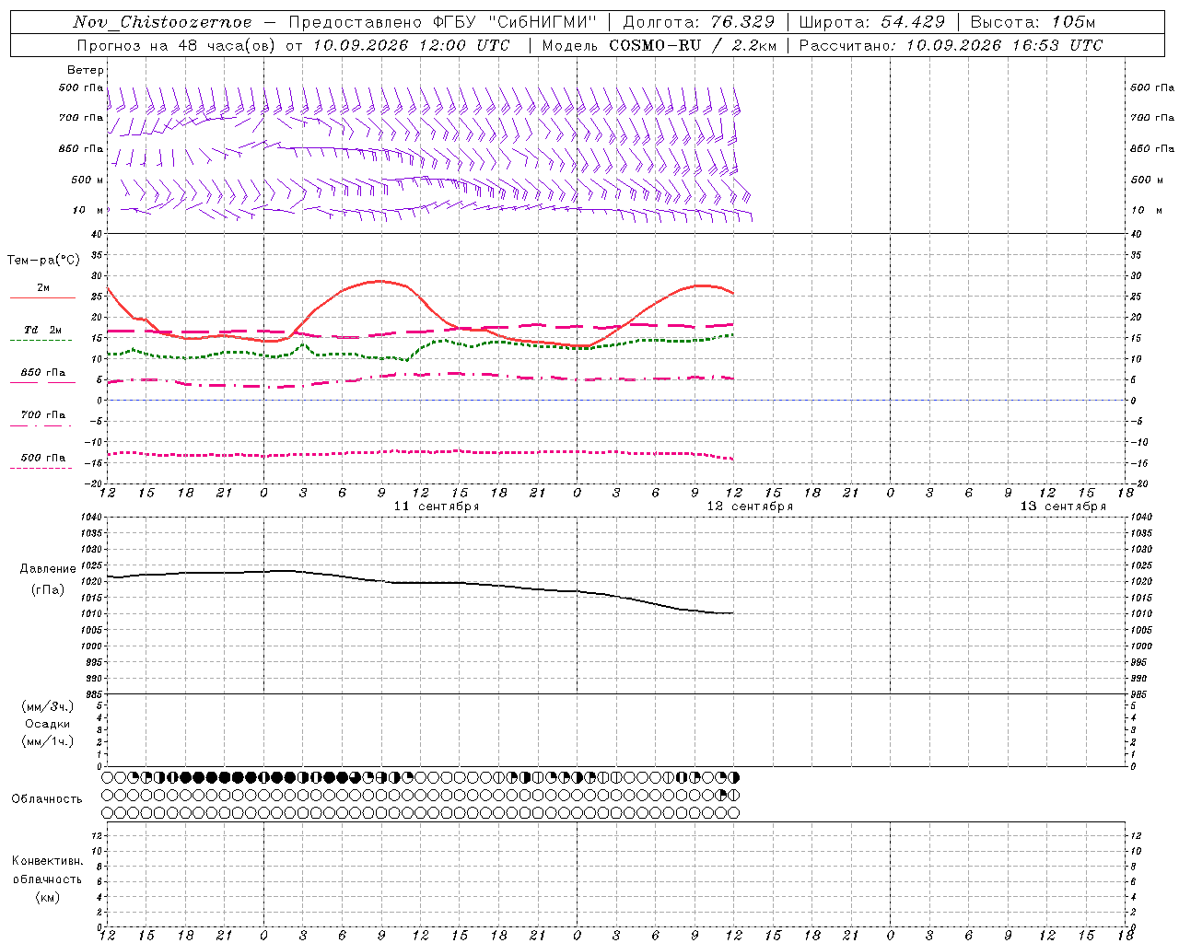This screenshot has height=943, width=1179.
Task: Click the Ветер wind panel label
Action: (86, 70)
